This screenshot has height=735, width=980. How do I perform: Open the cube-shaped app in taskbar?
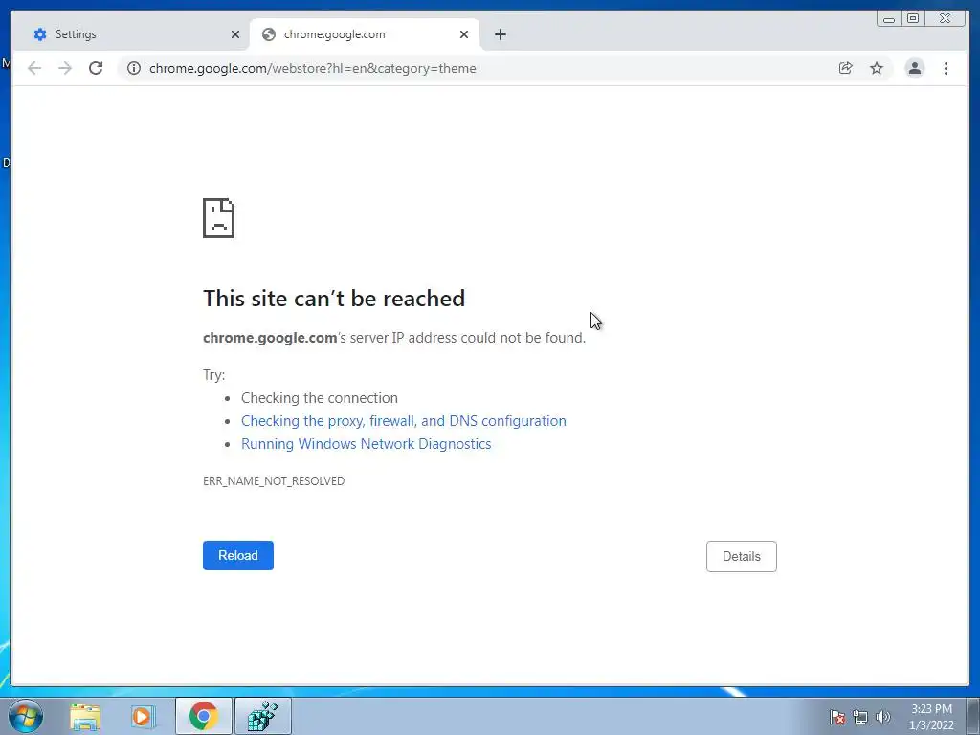point(263,716)
